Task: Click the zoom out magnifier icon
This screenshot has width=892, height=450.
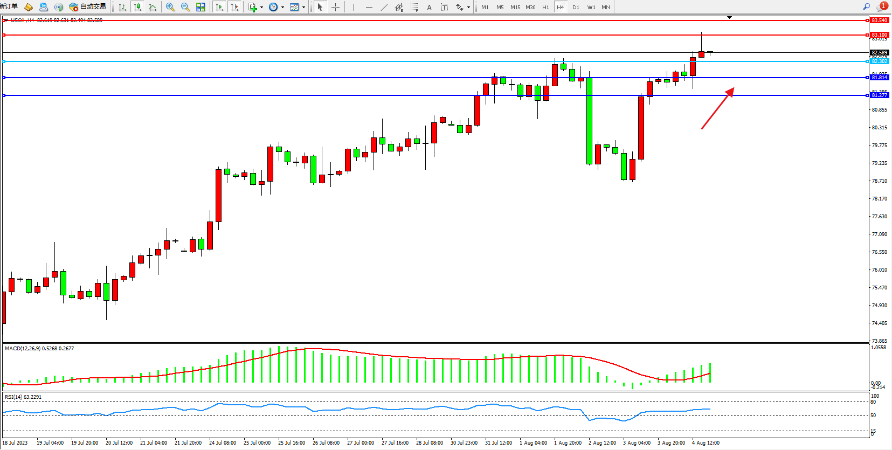Action: (x=185, y=7)
